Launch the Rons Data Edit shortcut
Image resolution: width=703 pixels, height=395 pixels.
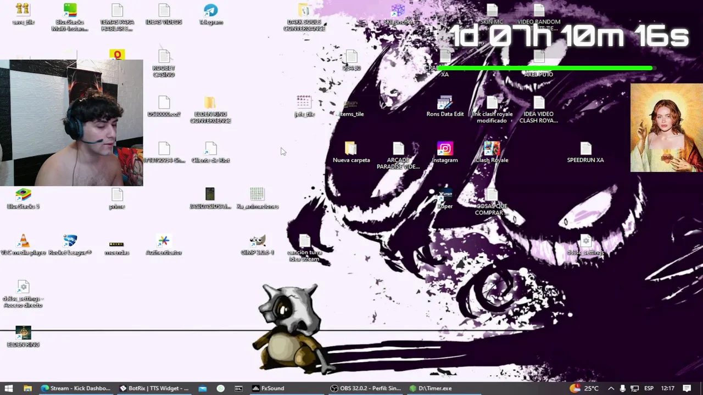coord(445,106)
